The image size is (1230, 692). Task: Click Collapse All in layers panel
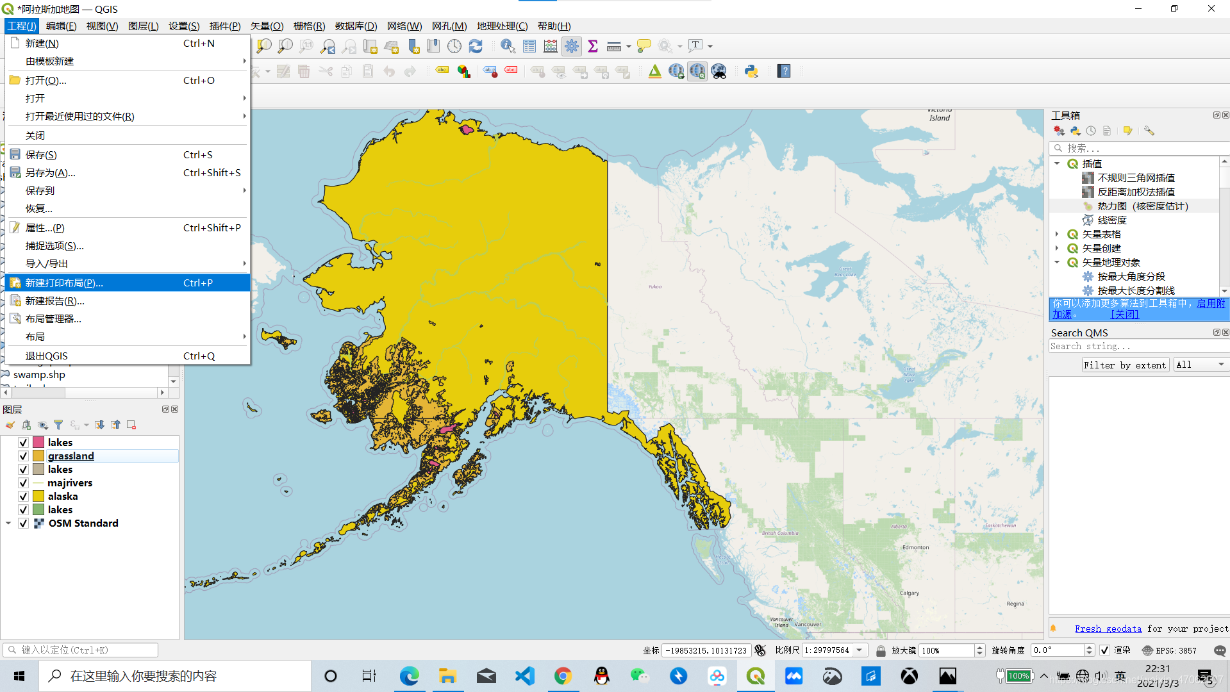point(115,425)
